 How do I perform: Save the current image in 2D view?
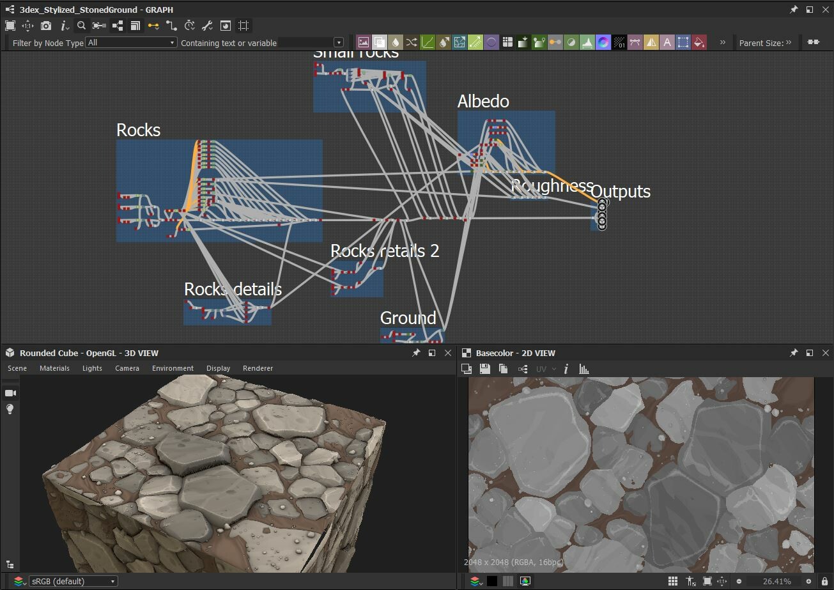[x=484, y=369]
